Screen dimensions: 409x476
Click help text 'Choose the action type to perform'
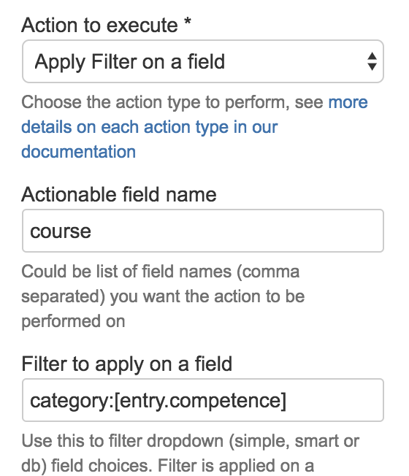(x=155, y=102)
